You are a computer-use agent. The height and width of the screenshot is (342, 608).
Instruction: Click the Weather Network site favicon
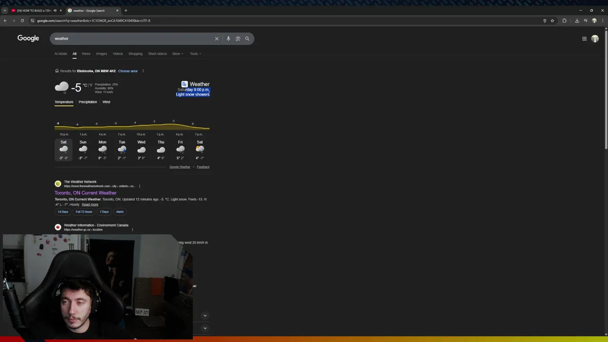click(x=58, y=183)
